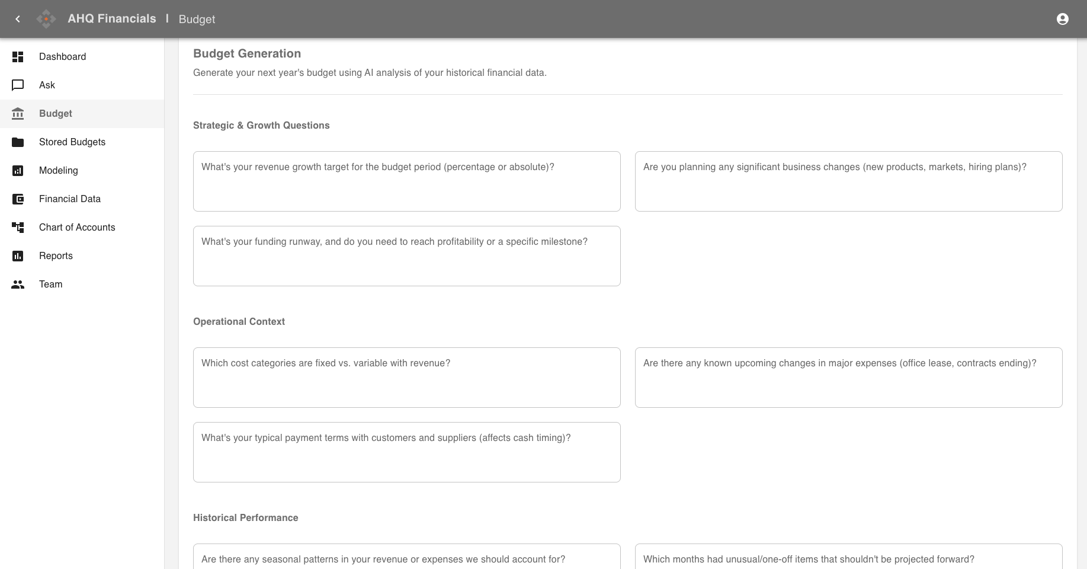The height and width of the screenshot is (569, 1087).
Task: Go to the Reports section
Action: [x=56, y=256]
